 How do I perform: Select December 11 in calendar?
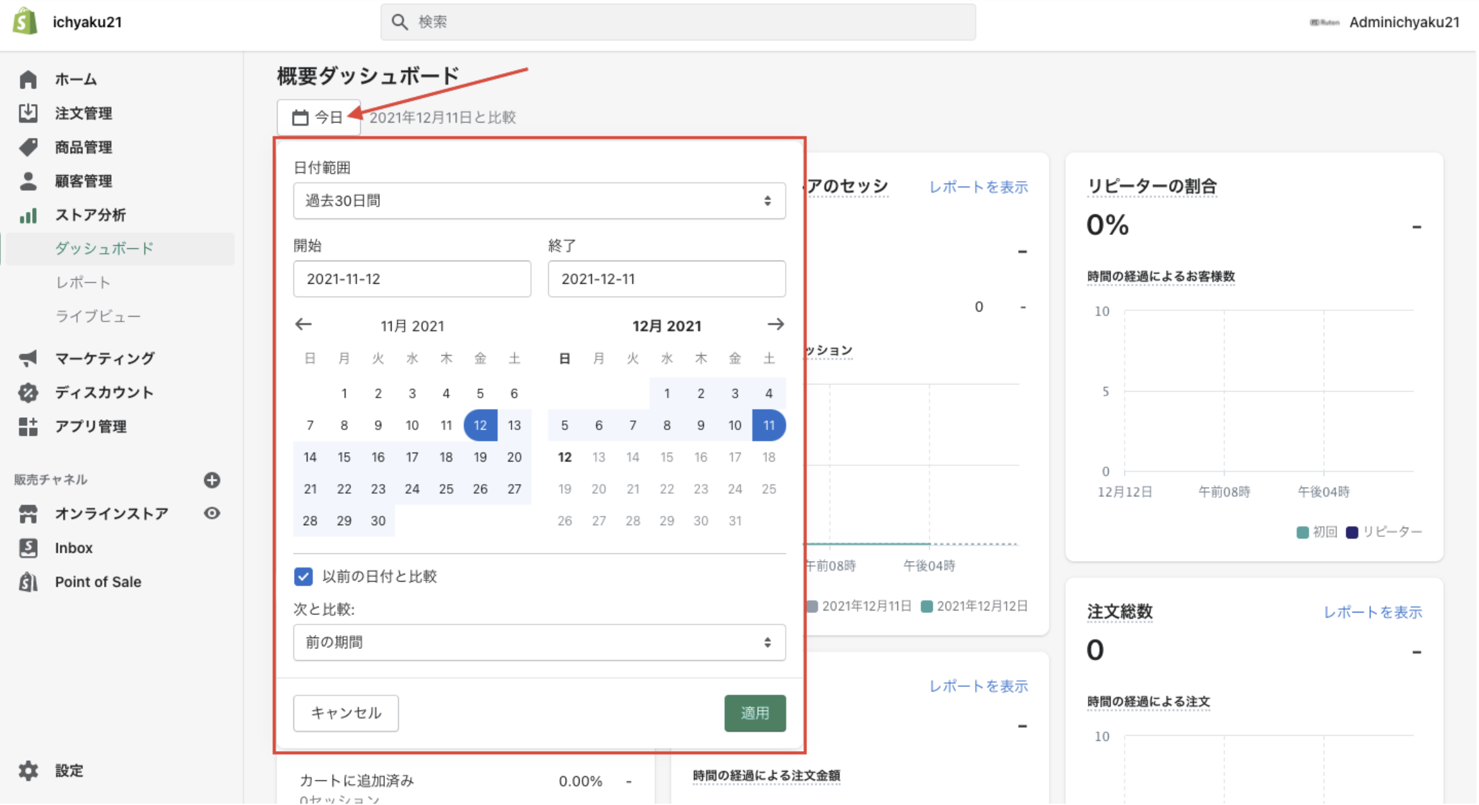tap(768, 425)
